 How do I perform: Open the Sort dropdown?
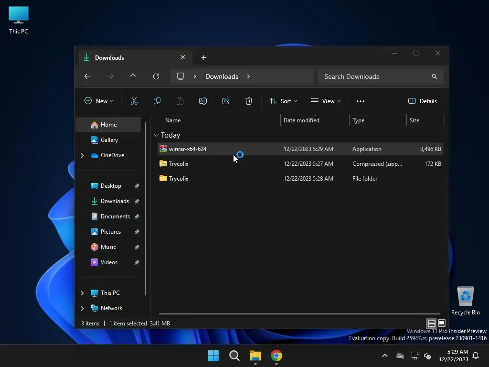pos(283,101)
